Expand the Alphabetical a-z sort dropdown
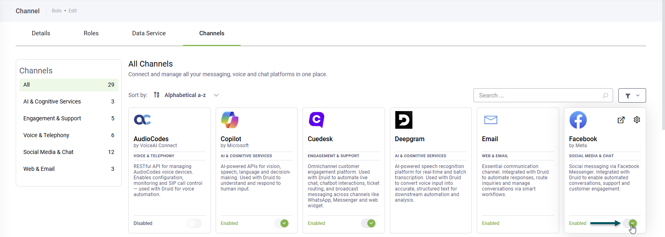The height and width of the screenshot is (237, 665). click(216, 95)
